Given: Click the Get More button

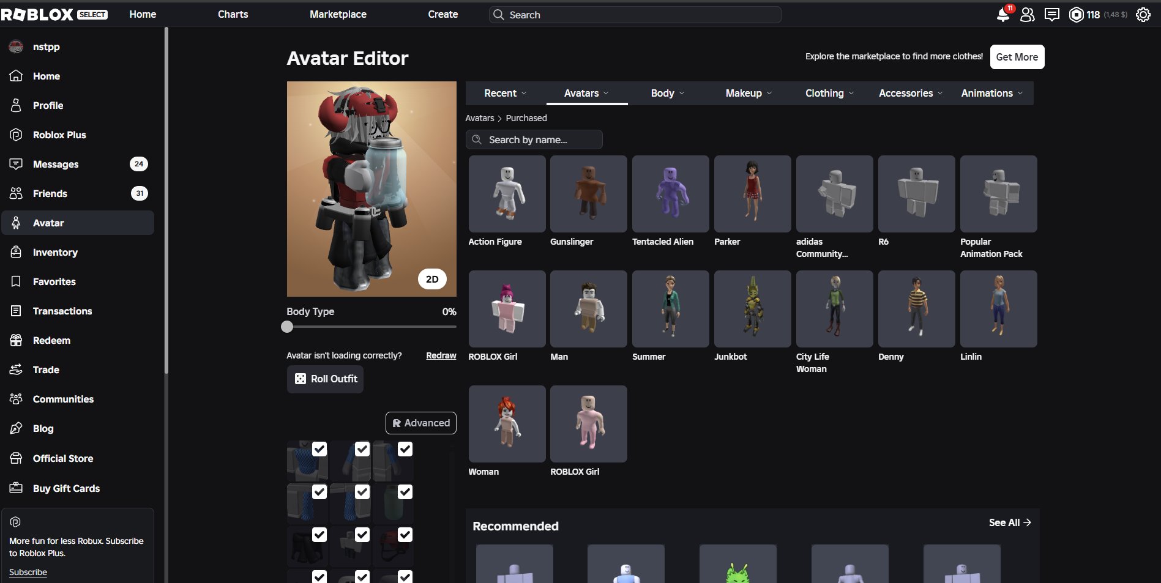Looking at the screenshot, I should pos(1017,57).
